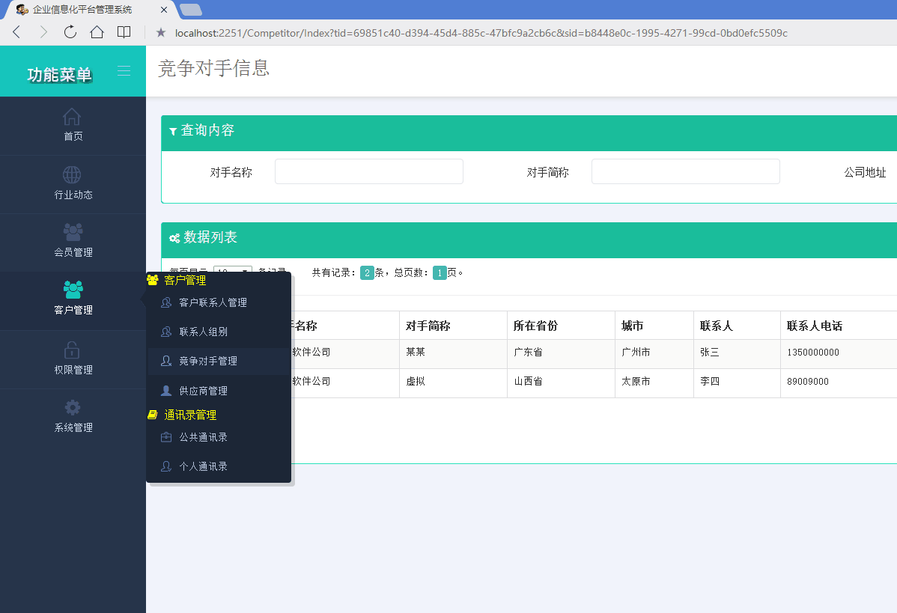Open 系统管理 gear icon
This screenshot has height=613, width=897.
(x=72, y=408)
